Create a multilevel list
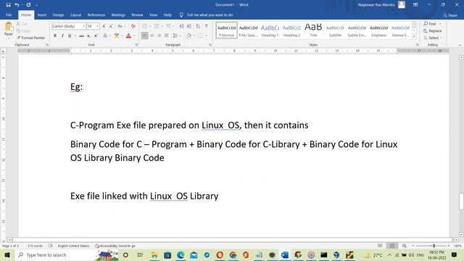The width and height of the screenshot is (464, 261). point(168,26)
